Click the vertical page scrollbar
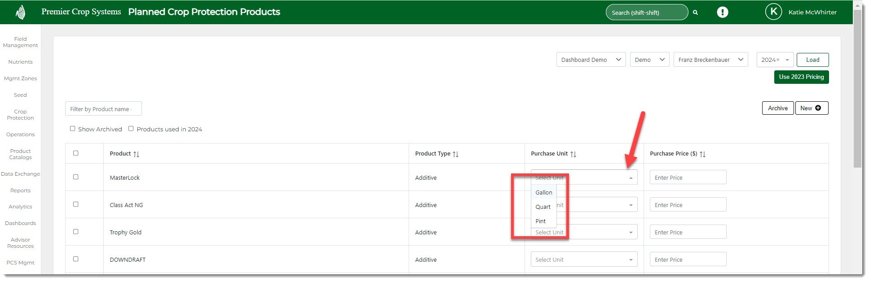The image size is (869, 281). coord(857,90)
